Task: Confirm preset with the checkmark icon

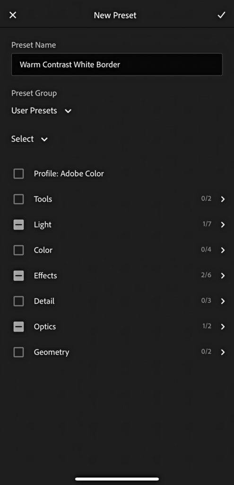Action: pyautogui.click(x=221, y=15)
